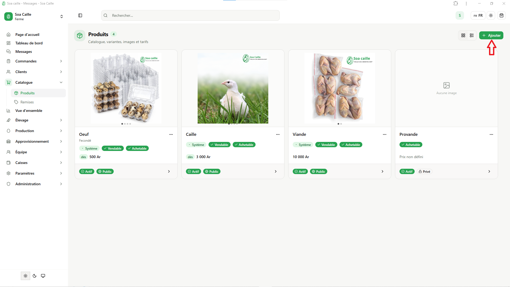Click in the Rechercher search field
The image size is (510, 287).
coord(190,15)
